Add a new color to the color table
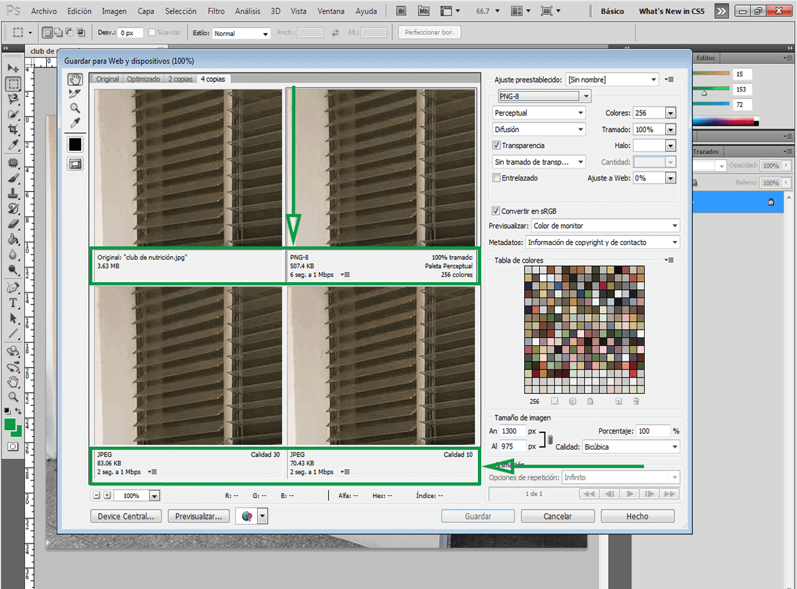The image size is (797, 589). click(x=618, y=401)
